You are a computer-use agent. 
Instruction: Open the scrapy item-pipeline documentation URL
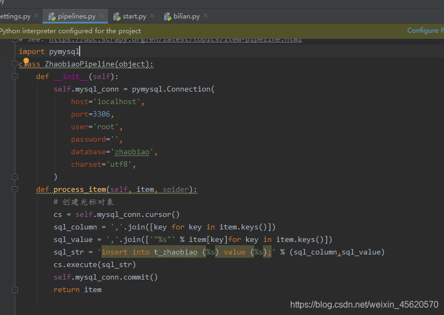click(x=176, y=40)
